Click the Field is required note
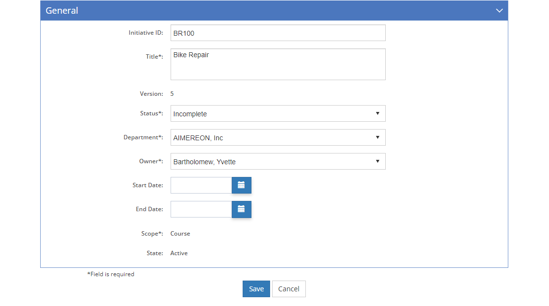549x306 pixels. (x=111, y=274)
